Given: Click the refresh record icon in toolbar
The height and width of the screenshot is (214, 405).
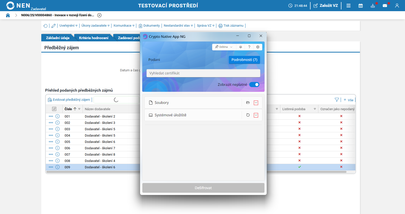Looking at the screenshot, I should tap(46, 26).
